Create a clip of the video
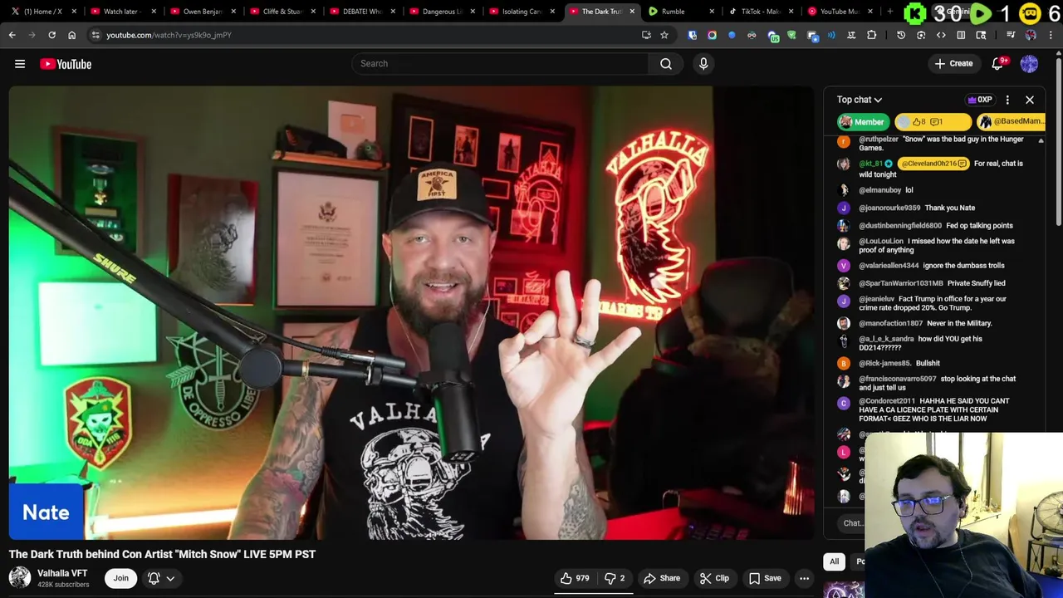The width and height of the screenshot is (1063, 598). (x=714, y=578)
